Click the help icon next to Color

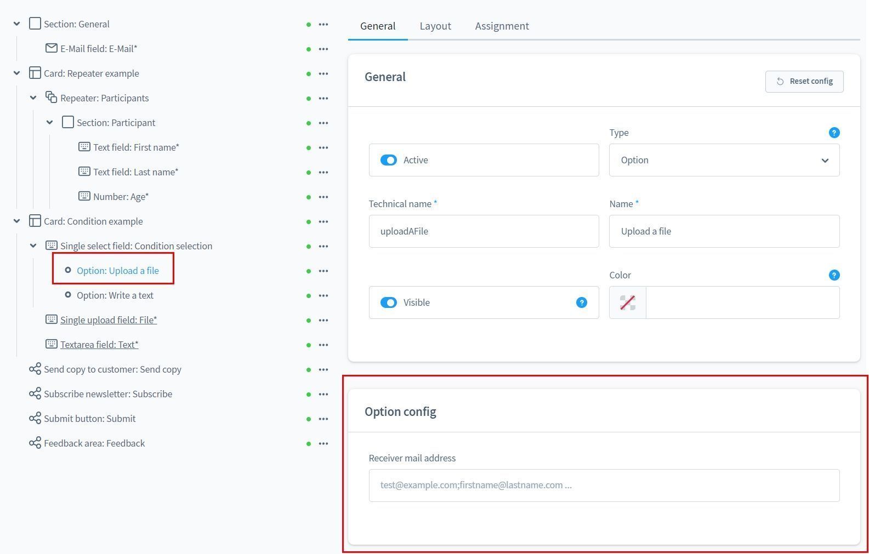pos(833,275)
